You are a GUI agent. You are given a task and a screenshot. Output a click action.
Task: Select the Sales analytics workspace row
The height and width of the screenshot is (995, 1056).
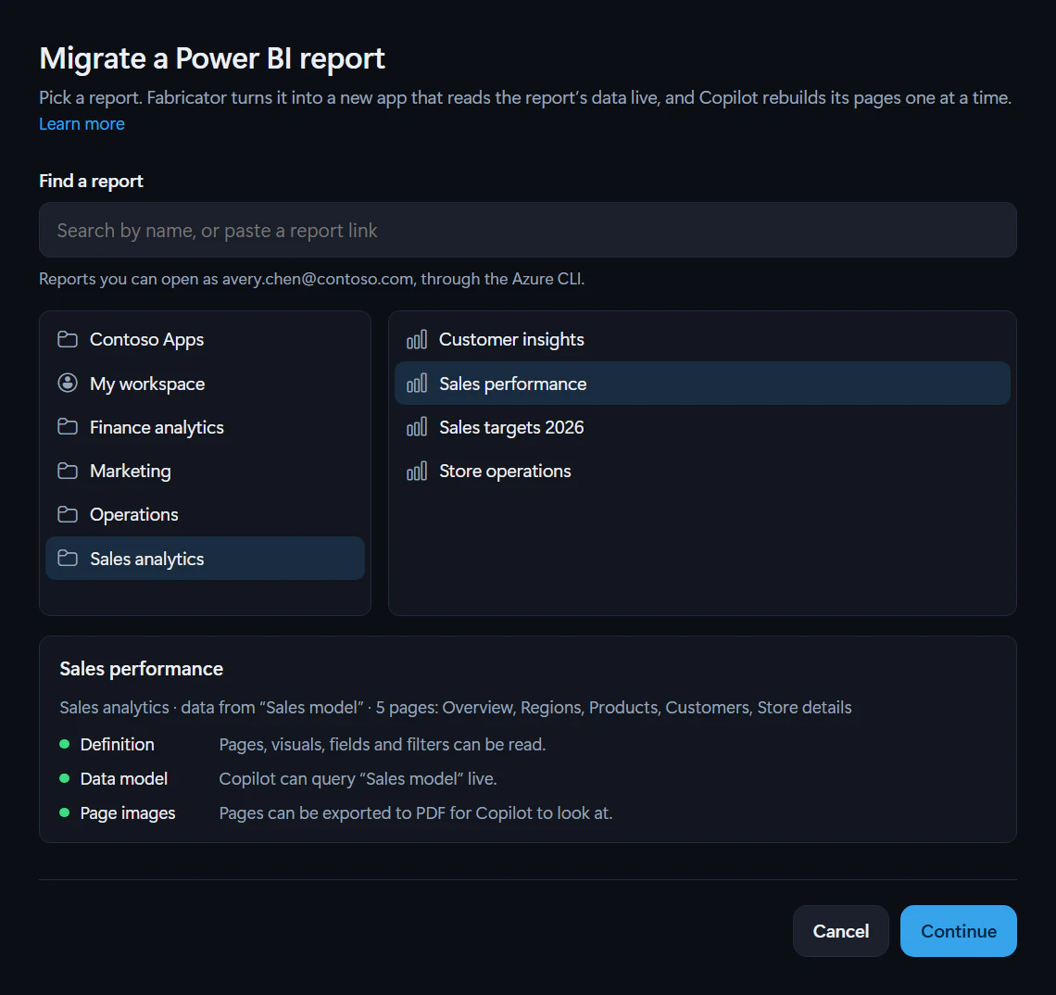(x=205, y=559)
